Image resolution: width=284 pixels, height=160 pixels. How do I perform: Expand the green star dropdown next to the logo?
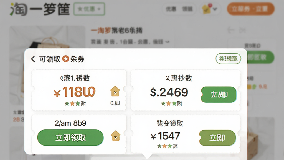tap(89, 9)
